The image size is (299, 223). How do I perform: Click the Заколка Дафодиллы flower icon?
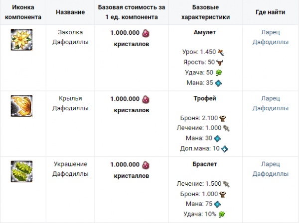click(21, 39)
